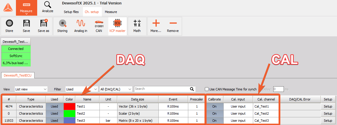Open the Storing settings
The height and width of the screenshot is (125, 337).
point(62,26)
